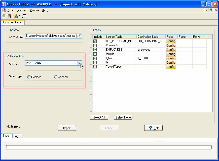Click the import progress bar
This screenshot has width=219, height=161.
click(109, 147)
